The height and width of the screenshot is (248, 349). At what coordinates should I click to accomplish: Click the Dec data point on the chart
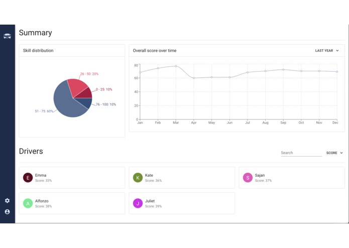337,72
